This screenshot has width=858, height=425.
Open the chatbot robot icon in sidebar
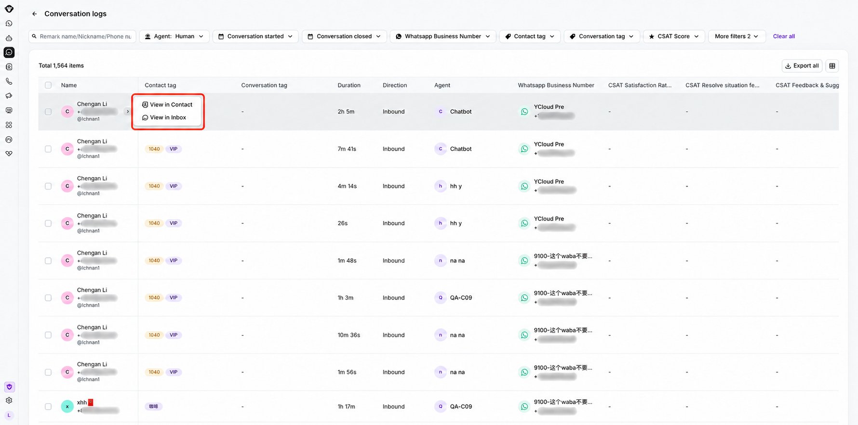(x=9, y=38)
